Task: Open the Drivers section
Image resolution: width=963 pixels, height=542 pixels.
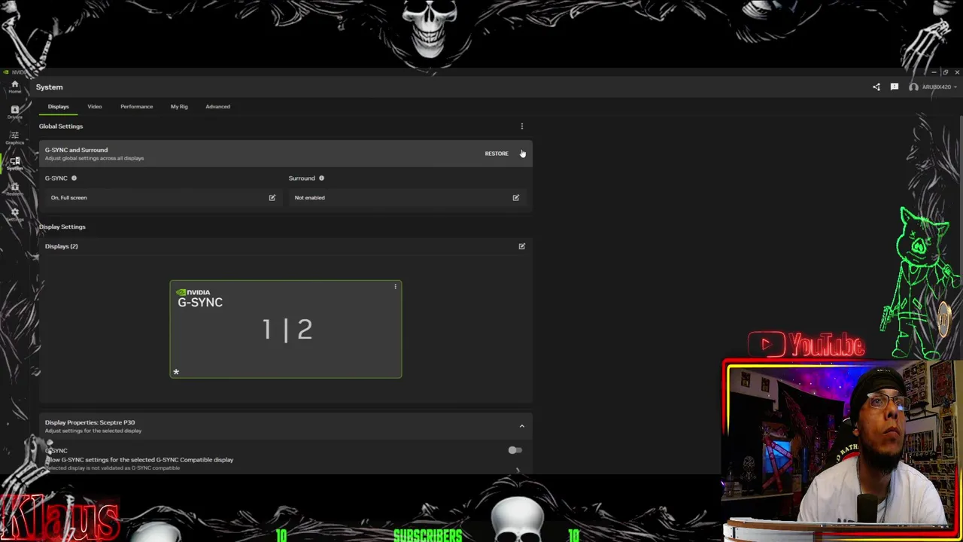Action: click(x=14, y=112)
